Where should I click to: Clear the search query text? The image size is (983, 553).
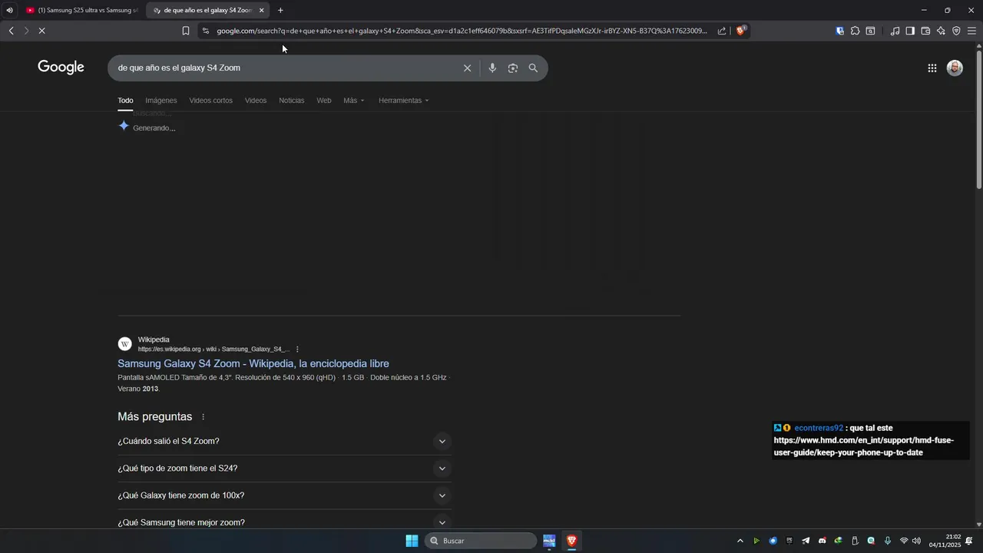point(467,68)
